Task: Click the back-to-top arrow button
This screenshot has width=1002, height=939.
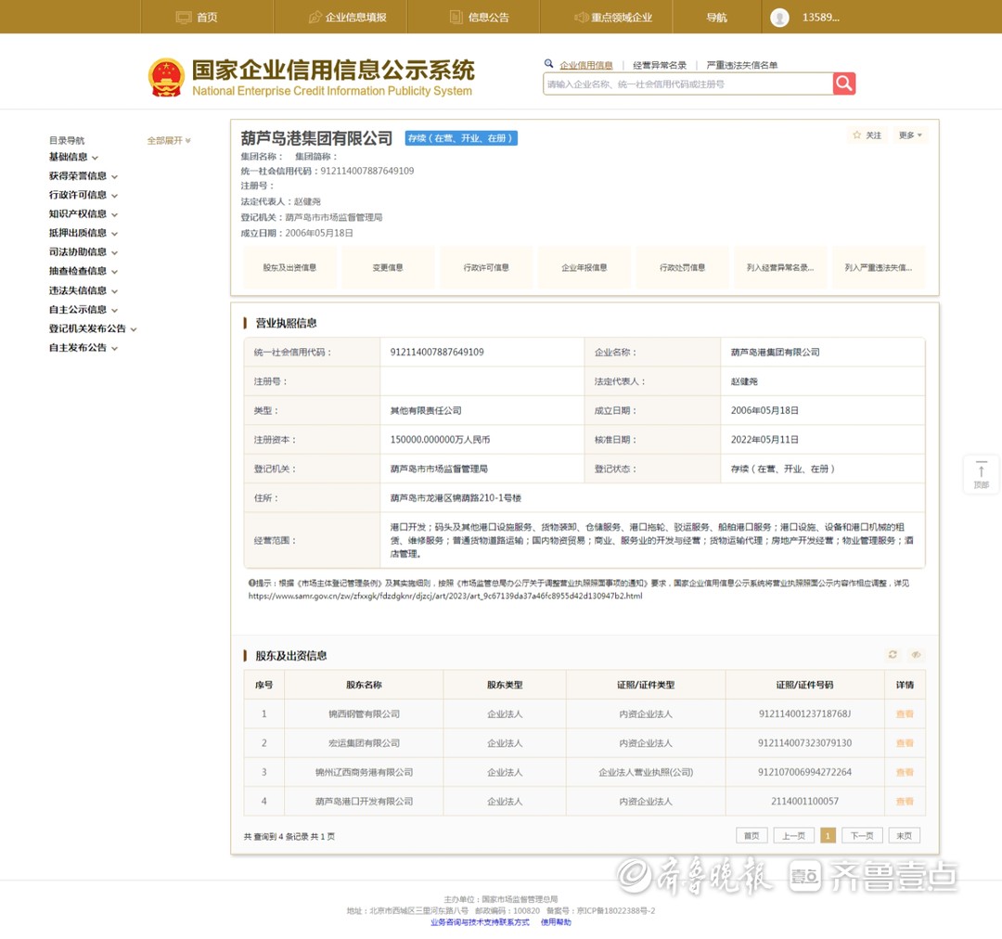Action: click(981, 473)
